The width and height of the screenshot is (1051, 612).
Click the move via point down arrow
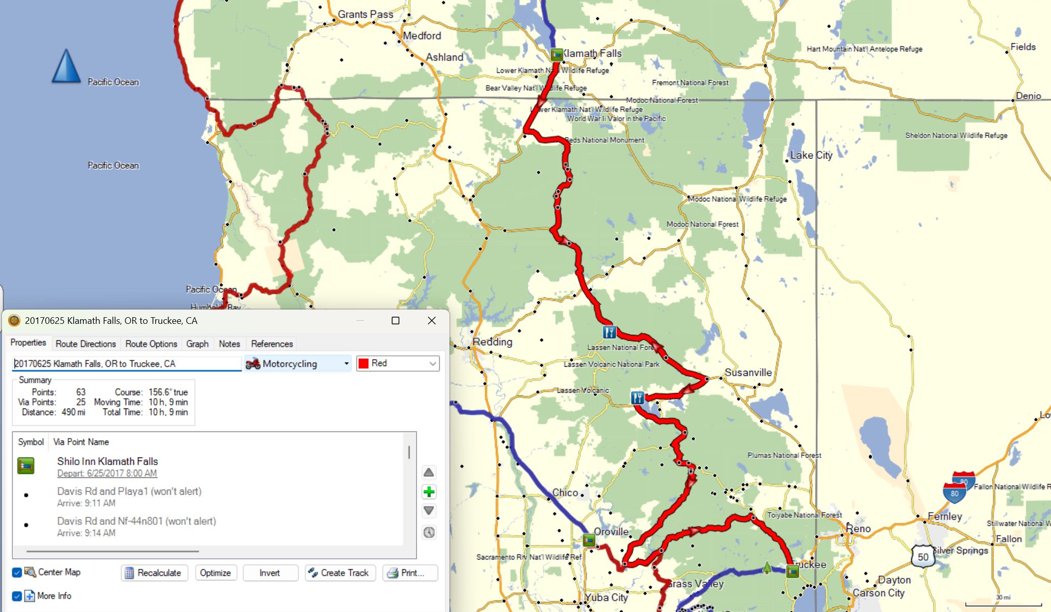point(429,511)
